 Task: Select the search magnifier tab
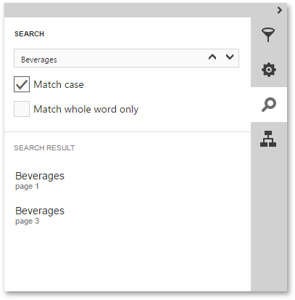269,105
